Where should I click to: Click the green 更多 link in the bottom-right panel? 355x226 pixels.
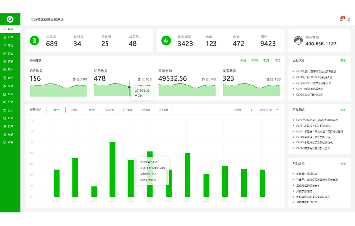pos(343,163)
